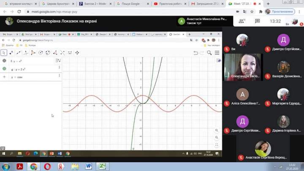This screenshot has height=171, width=304.
Task: Click Олександра Вікторівна video thumbnail
Action: click(243, 67)
